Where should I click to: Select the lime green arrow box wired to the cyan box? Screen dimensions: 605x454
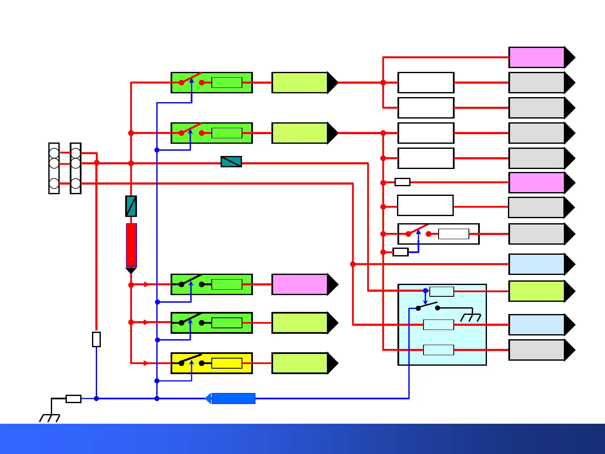[542, 291]
